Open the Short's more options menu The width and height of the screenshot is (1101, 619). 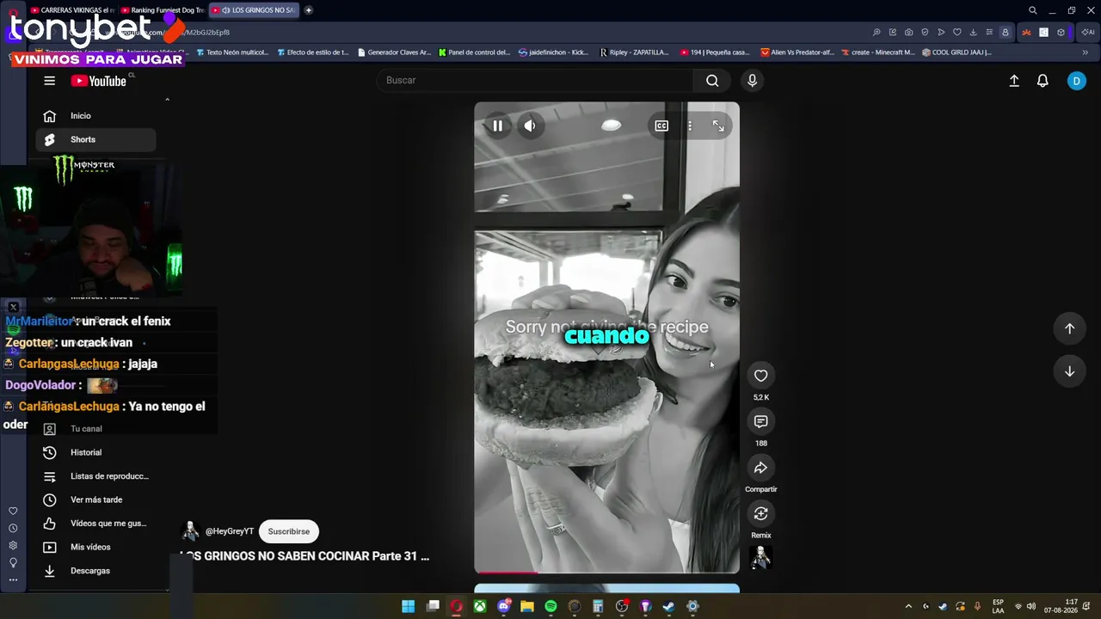point(690,126)
